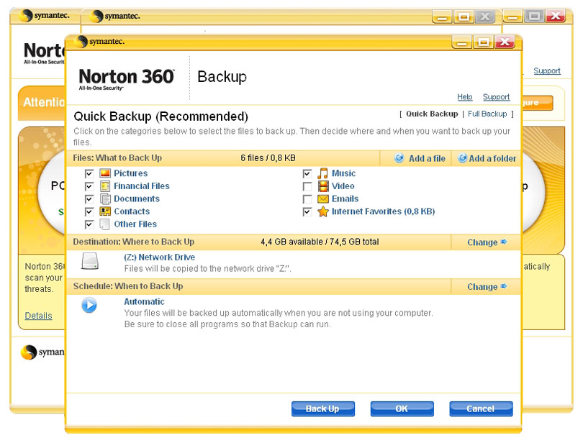Open the Music category
Screen dimensions: 583x443
tap(343, 173)
